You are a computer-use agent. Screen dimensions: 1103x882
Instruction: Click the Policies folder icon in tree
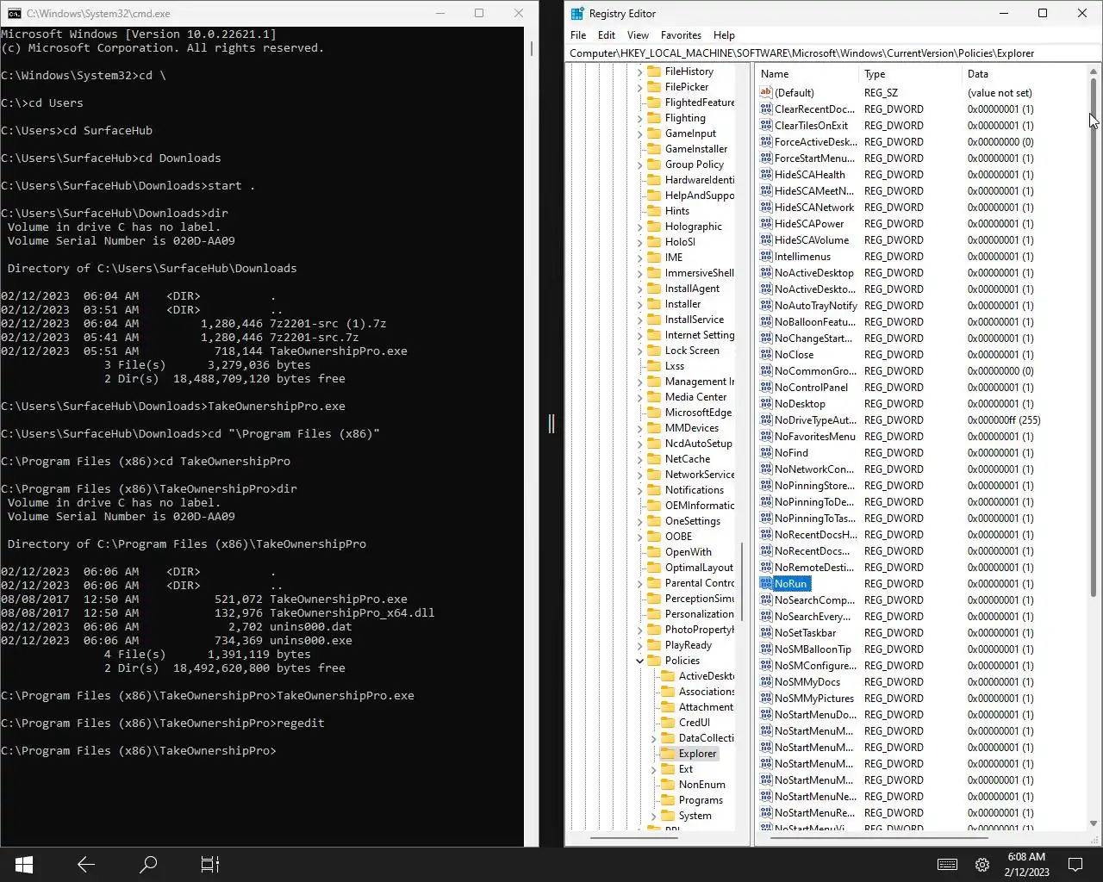tap(654, 661)
